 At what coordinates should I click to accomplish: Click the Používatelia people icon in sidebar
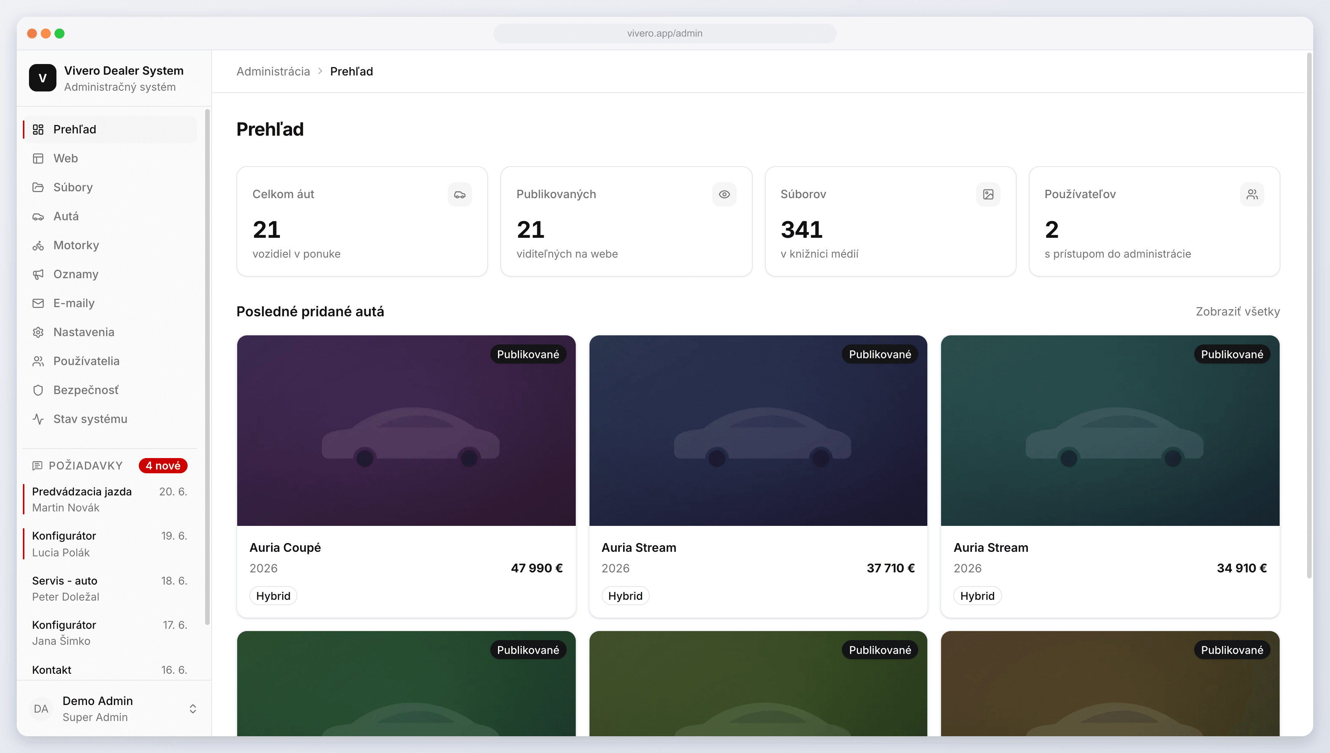[38, 361]
